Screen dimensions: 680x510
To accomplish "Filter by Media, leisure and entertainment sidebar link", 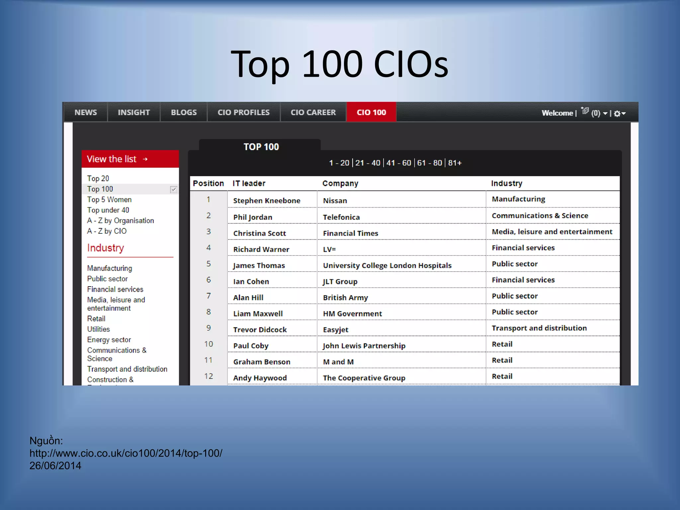I will point(116,304).
